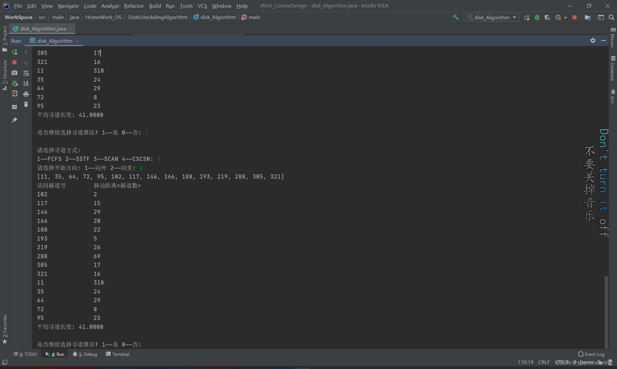This screenshot has width=617, height=369.
Task: Click the Debug bug icon in toolbar
Action: point(537,17)
